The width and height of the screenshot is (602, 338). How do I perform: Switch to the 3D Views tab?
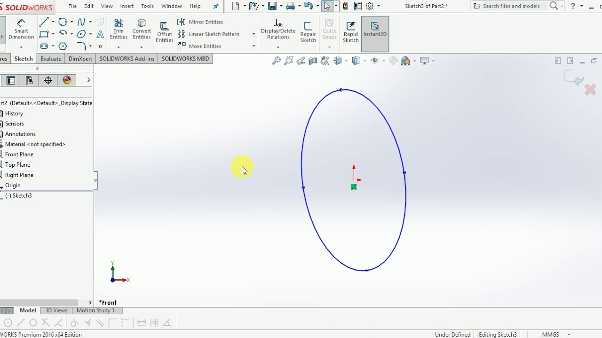(x=56, y=310)
